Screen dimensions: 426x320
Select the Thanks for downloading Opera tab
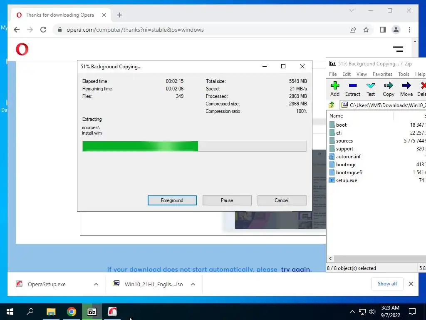(60, 15)
